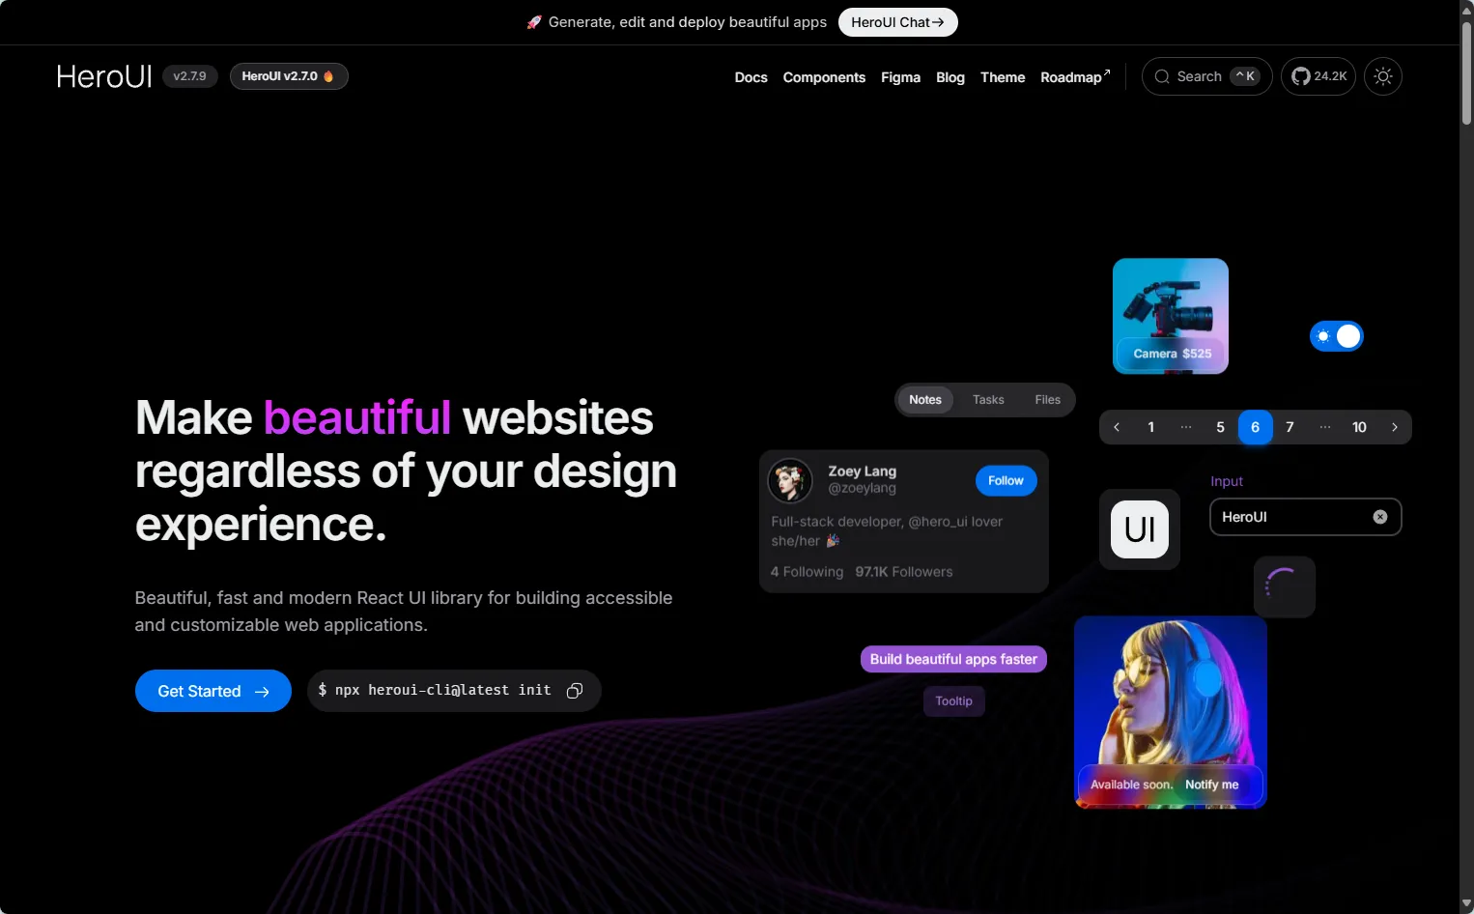Expand pagination ellipsis before page 10
This screenshot has width=1474, height=914.
(x=1325, y=427)
